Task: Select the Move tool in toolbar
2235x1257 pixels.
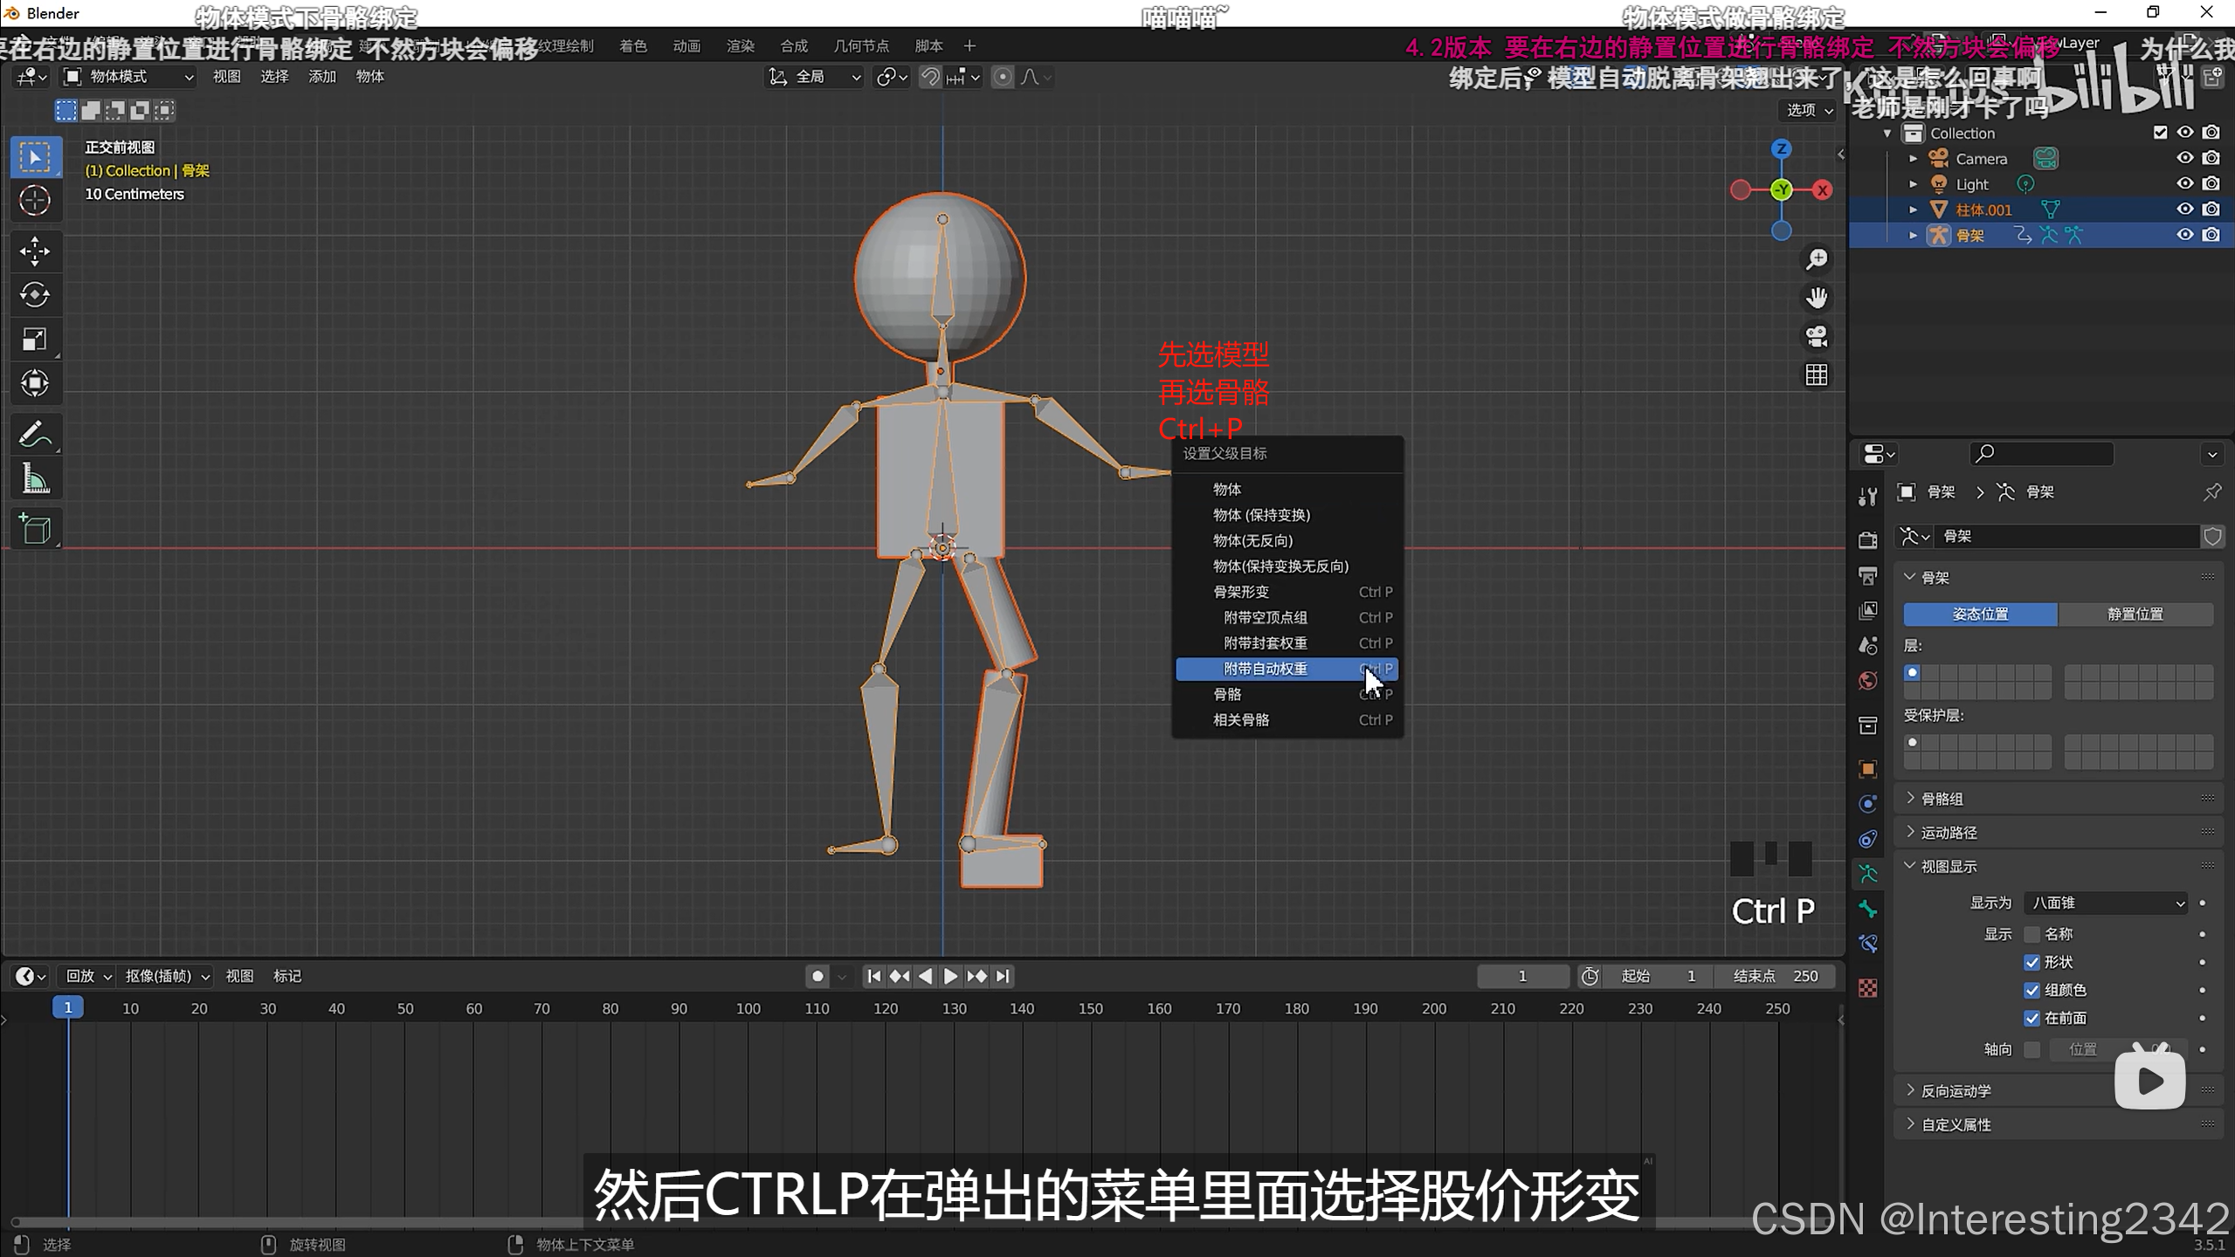Action: click(35, 251)
